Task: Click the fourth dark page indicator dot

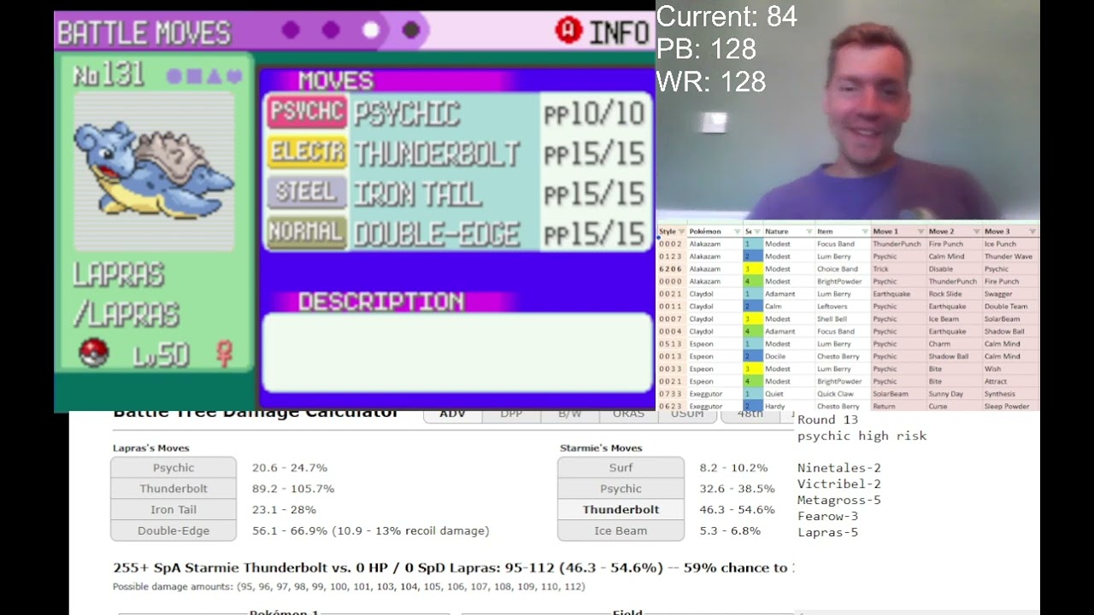Action: pyautogui.click(x=411, y=31)
